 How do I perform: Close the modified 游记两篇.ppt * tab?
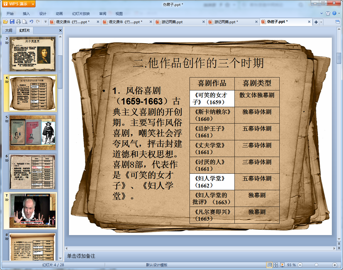point(256,22)
